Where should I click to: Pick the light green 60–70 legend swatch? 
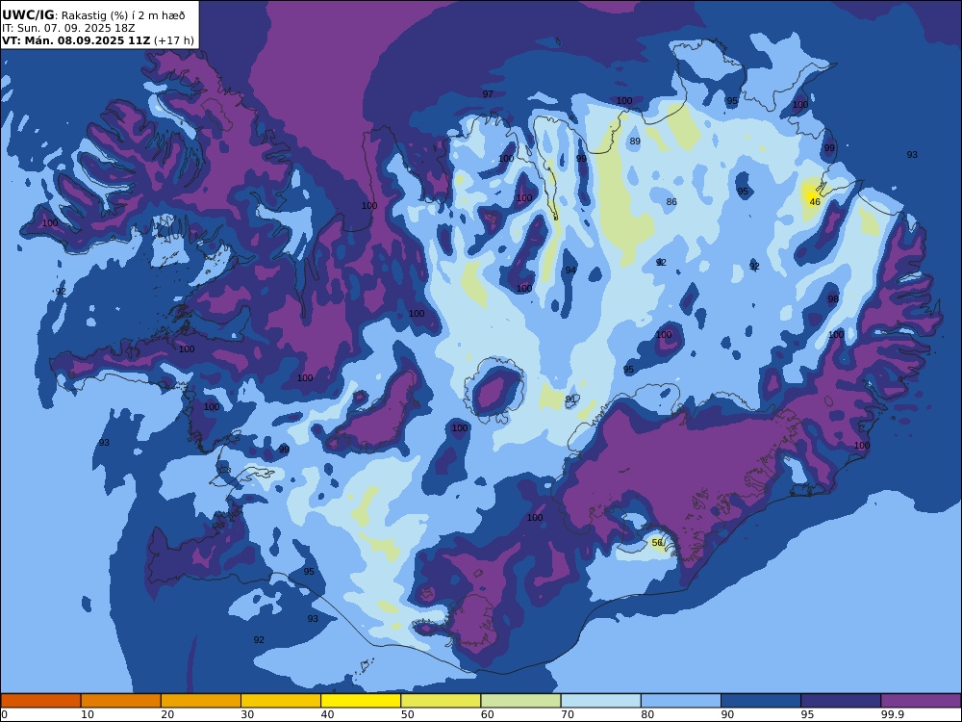(x=520, y=701)
